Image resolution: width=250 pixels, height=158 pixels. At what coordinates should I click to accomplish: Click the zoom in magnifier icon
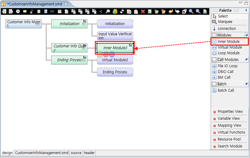tap(191, 11)
